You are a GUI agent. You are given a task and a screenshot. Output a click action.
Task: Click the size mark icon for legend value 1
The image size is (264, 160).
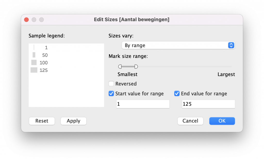tap(34, 48)
